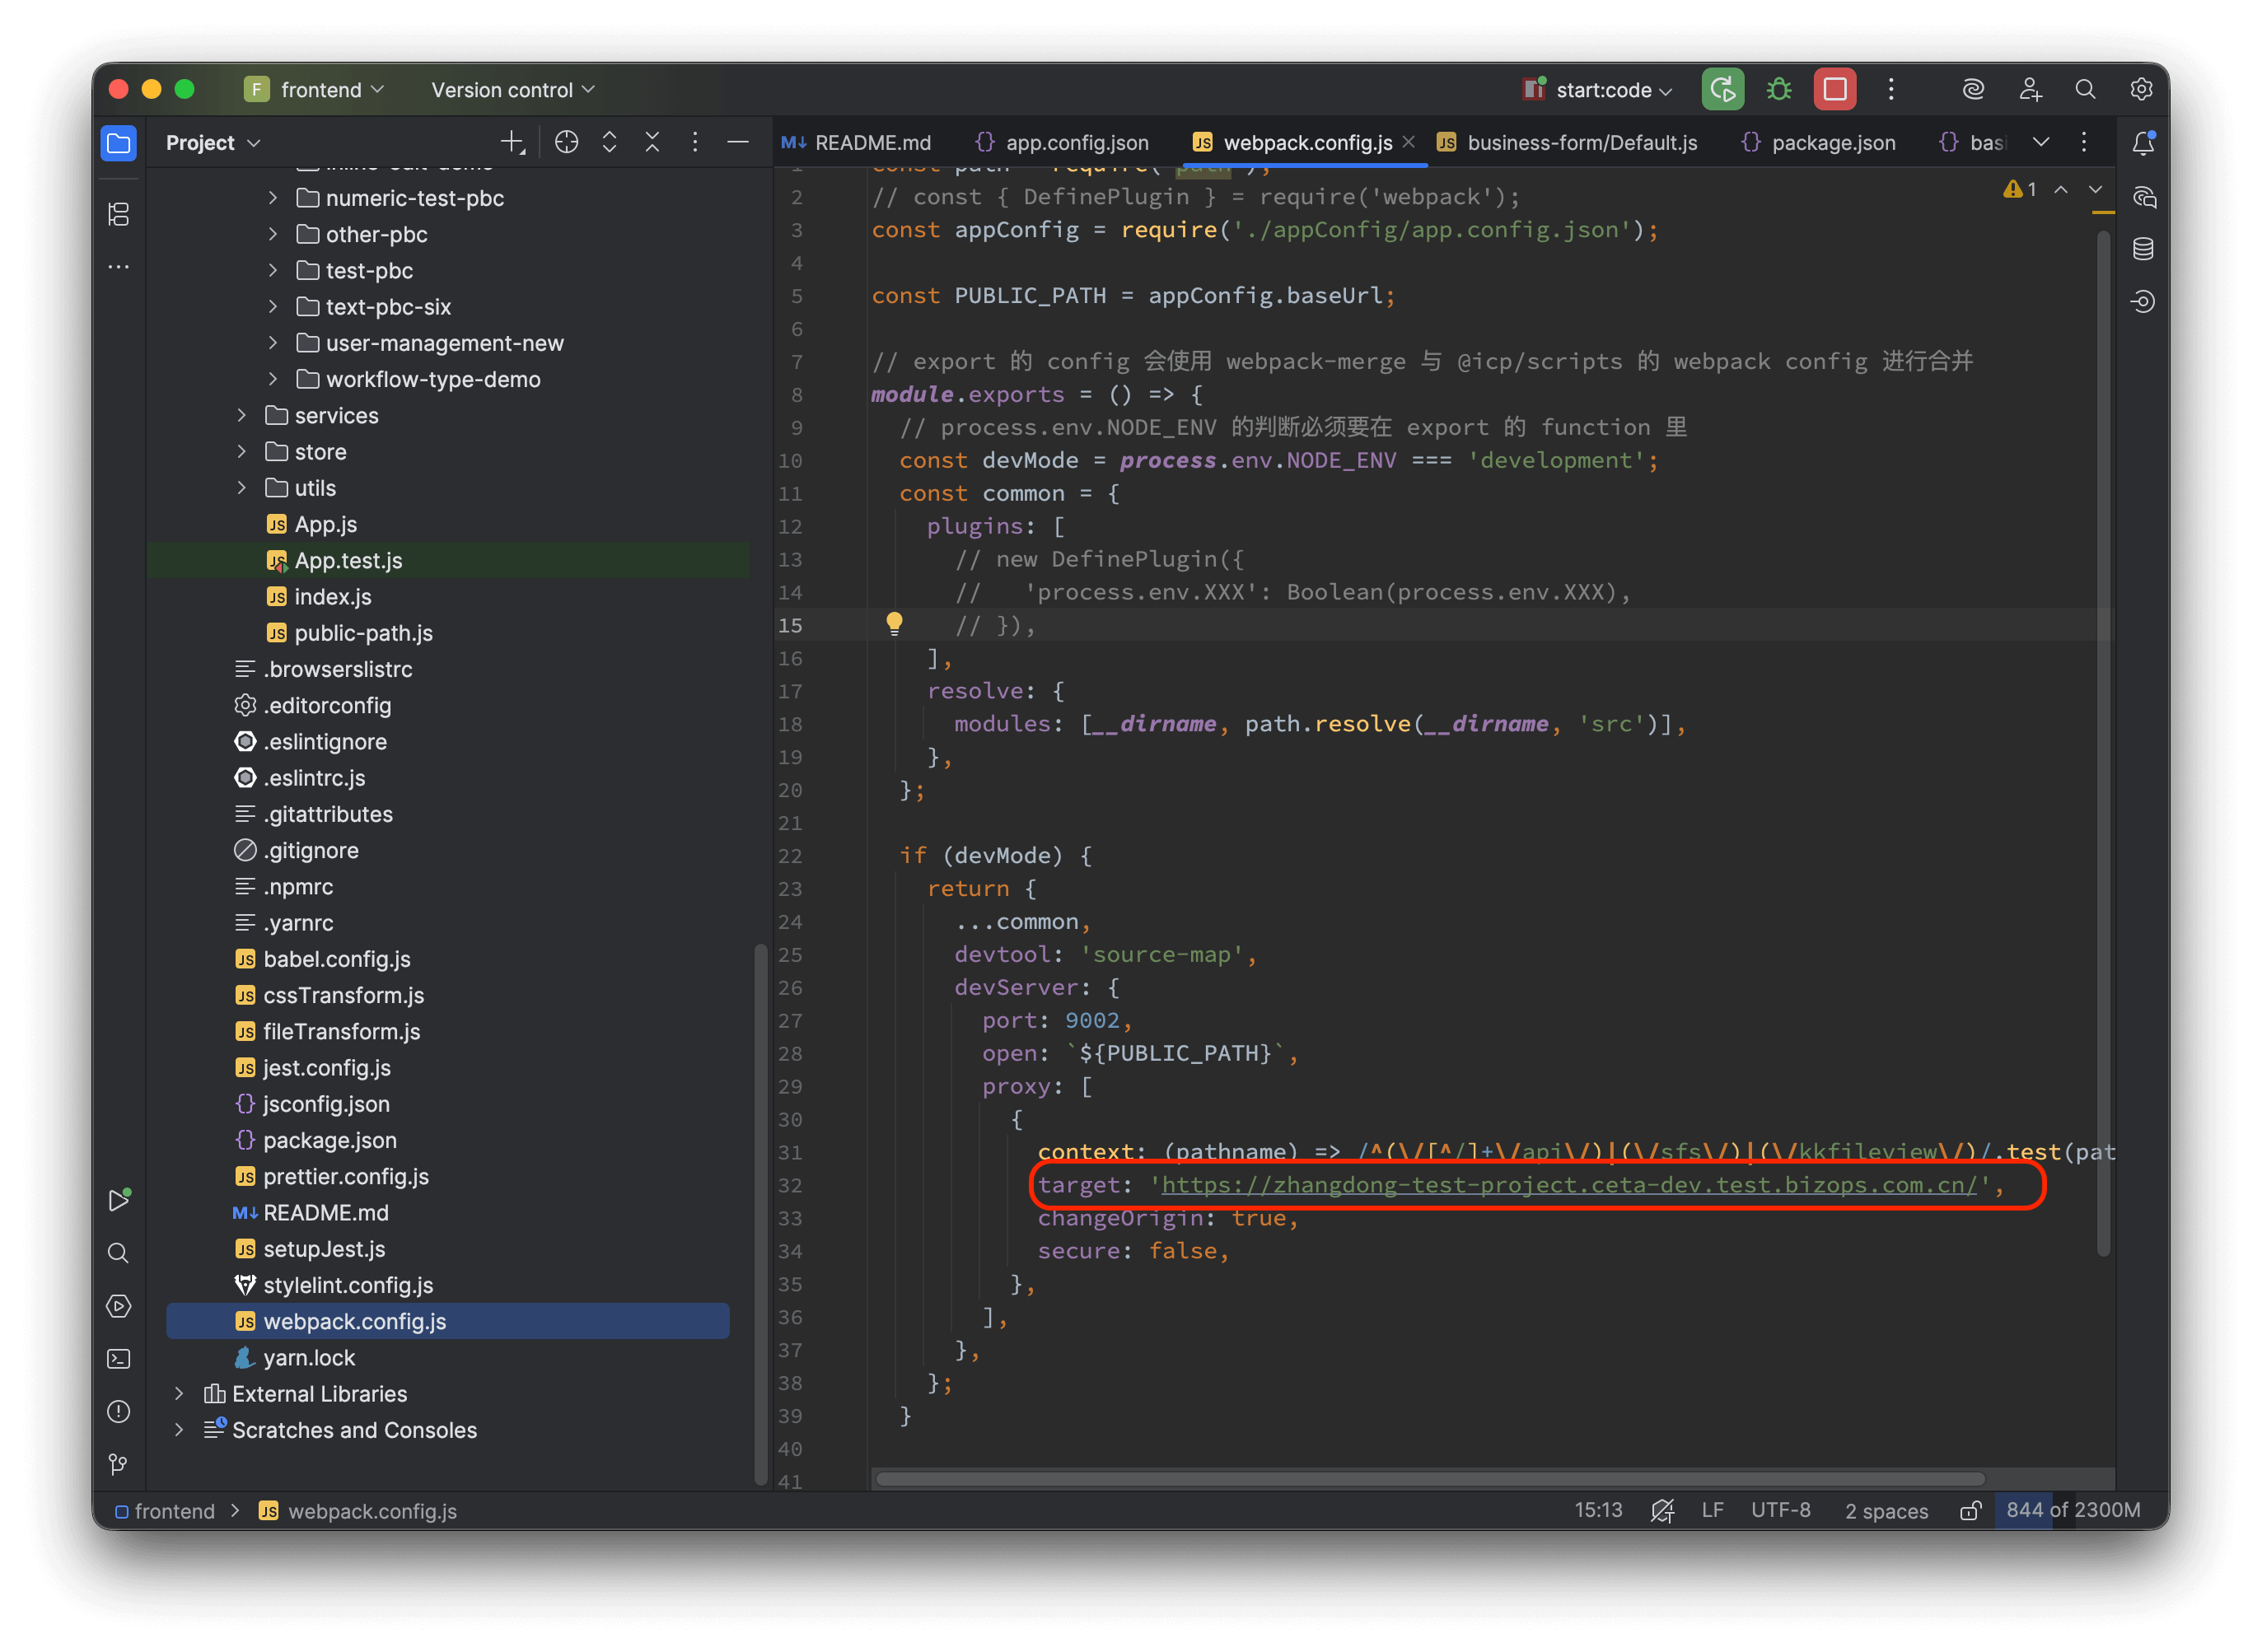
Task: Select opened file with crosshair icon
Action: [x=567, y=143]
